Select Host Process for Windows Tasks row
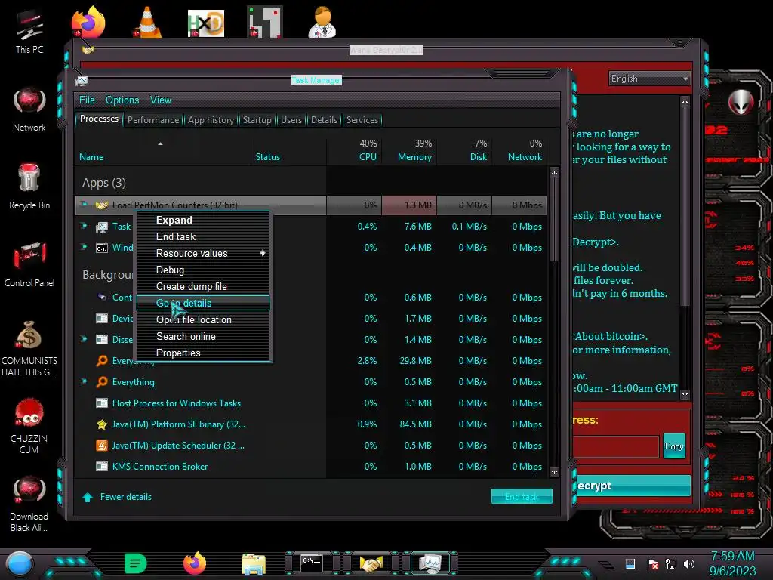The width and height of the screenshot is (773, 580). [310, 403]
